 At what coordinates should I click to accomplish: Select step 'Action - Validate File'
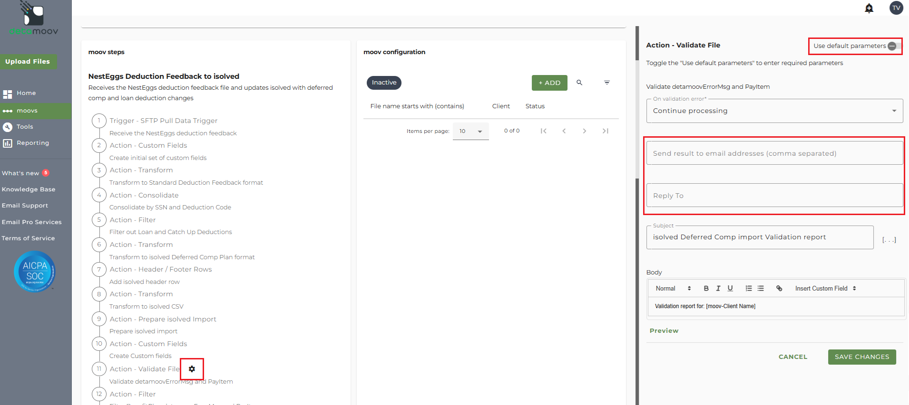pos(145,369)
